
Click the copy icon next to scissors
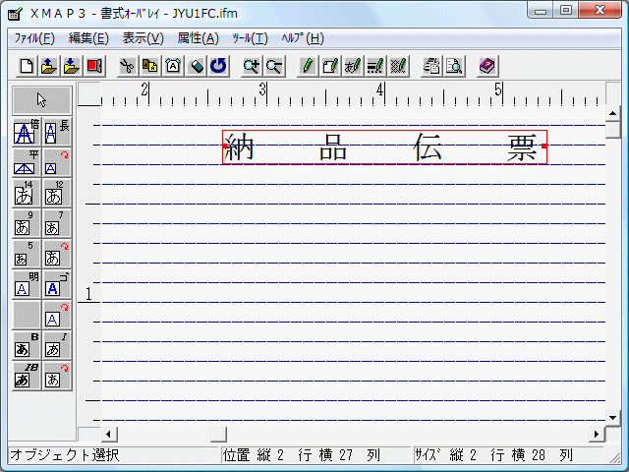tap(150, 66)
